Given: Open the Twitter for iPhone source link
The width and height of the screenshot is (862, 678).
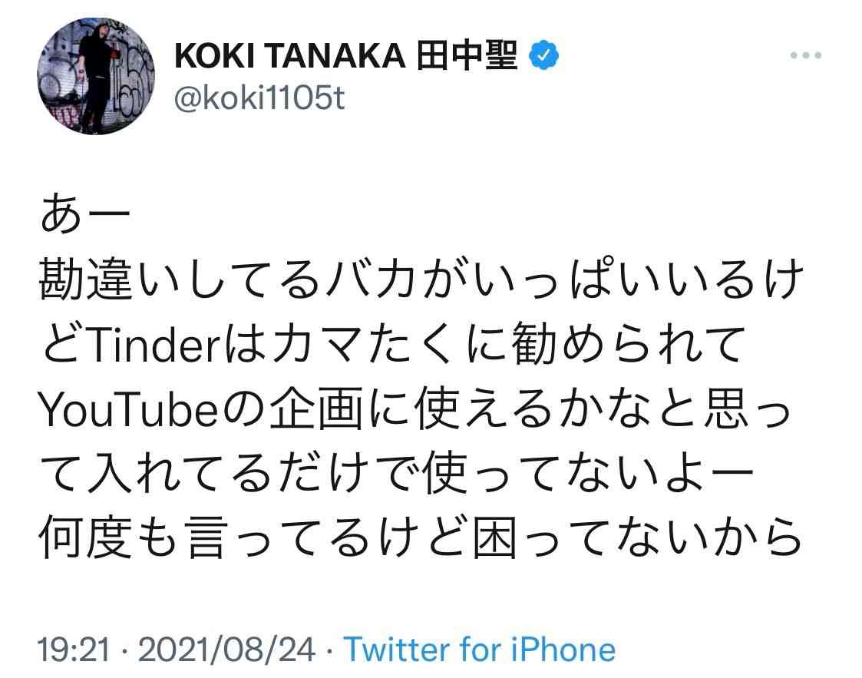Looking at the screenshot, I should 479,650.
